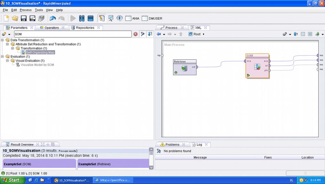Switch to Results perspective icon
This screenshot has height=184, width=325.
click(x=111, y=18)
